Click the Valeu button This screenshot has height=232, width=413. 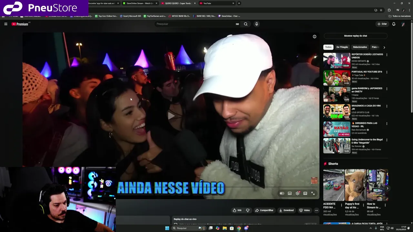[x=305, y=210]
